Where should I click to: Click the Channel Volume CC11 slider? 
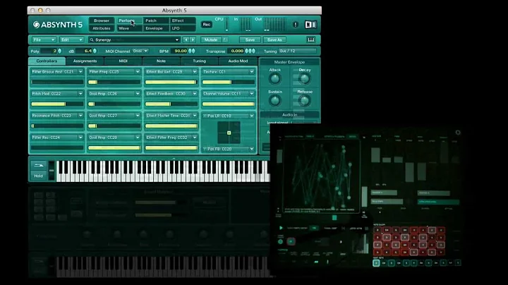coord(229,104)
